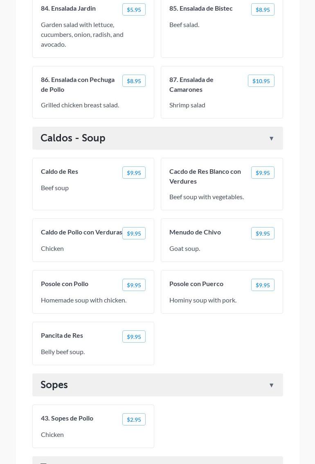This screenshot has width=315, height=464.
Task: Click the Posole con Pollo price button
Action: point(134,285)
